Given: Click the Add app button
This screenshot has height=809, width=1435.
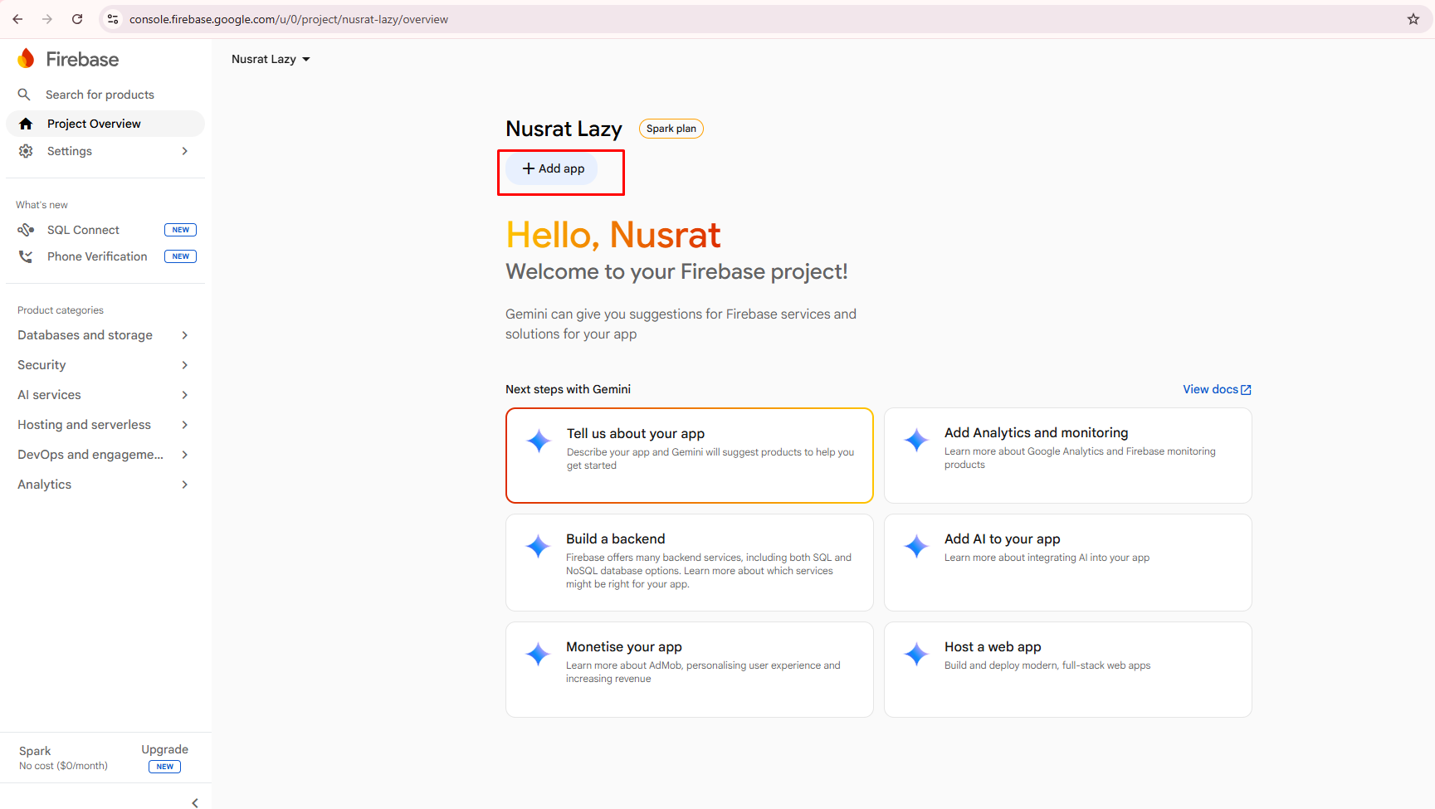Looking at the screenshot, I should 553,168.
